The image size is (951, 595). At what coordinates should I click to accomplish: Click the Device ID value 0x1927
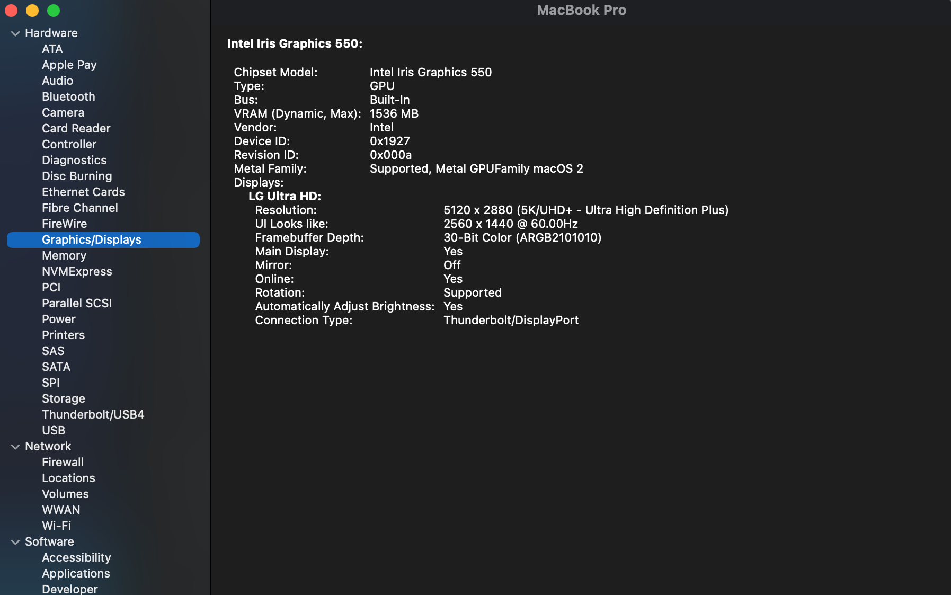[390, 141]
